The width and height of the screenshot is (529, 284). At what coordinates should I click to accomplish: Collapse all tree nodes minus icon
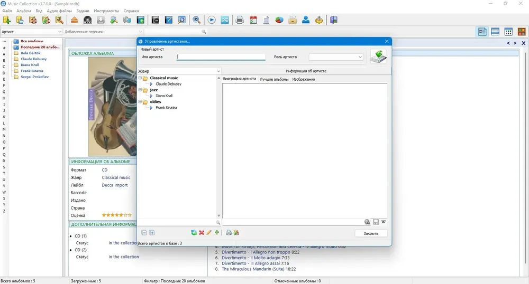(x=144, y=232)
